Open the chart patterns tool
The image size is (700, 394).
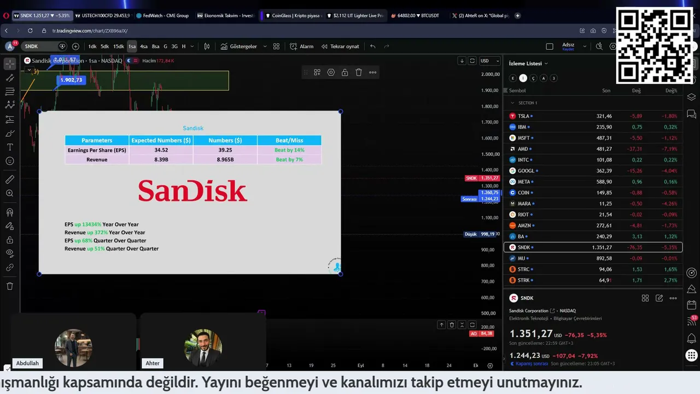[x=10, y=105]
